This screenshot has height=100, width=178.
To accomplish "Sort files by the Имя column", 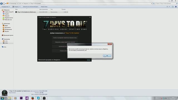I will click(x=16, y=9).
